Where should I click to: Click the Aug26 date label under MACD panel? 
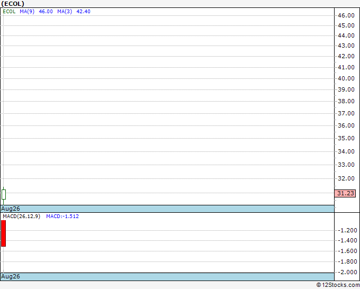(11, 276)
